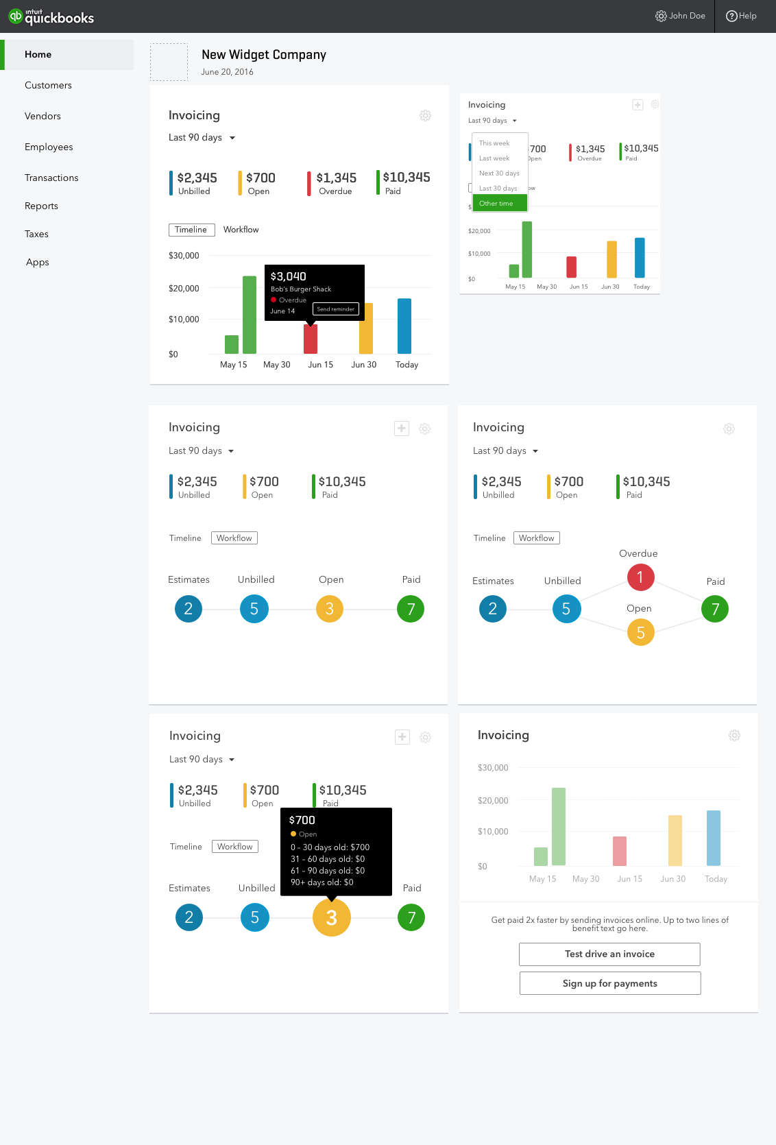
Task: Open gear settings on the $3,040 tooltip chart widget
Action: (425, 115)
